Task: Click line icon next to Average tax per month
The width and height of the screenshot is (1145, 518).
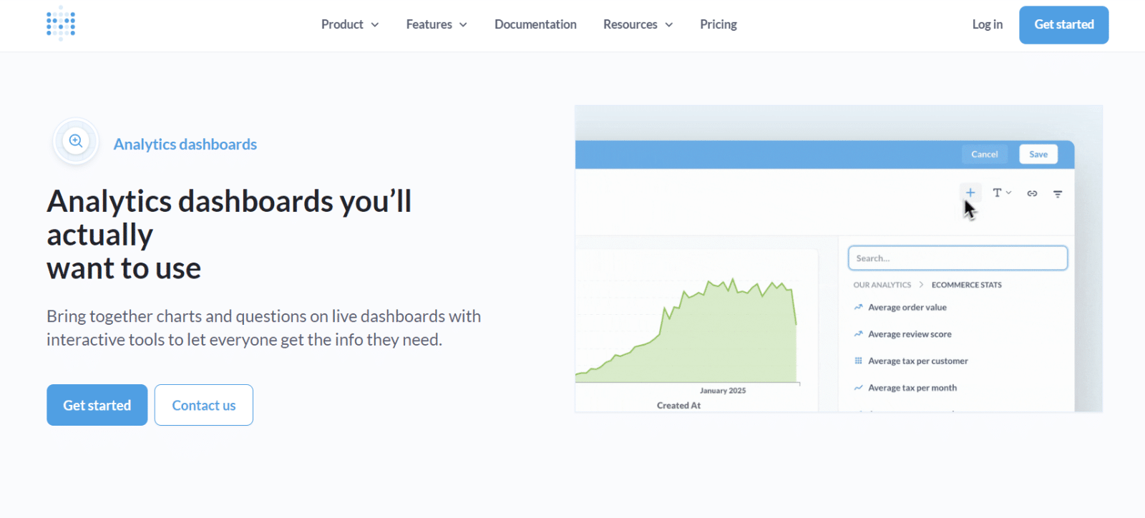Action: (x=858, y=388)
